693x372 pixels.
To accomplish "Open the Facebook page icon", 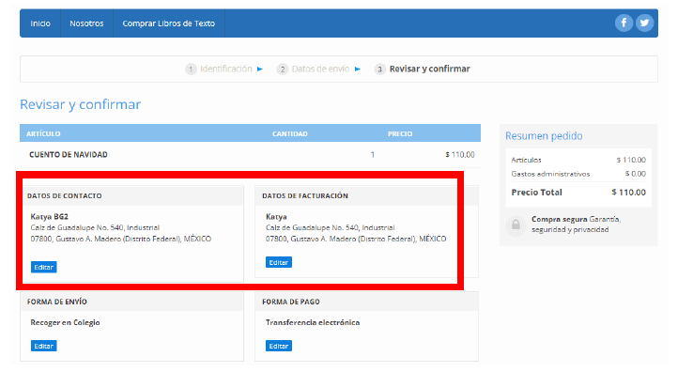I will [x=624, y=23].
